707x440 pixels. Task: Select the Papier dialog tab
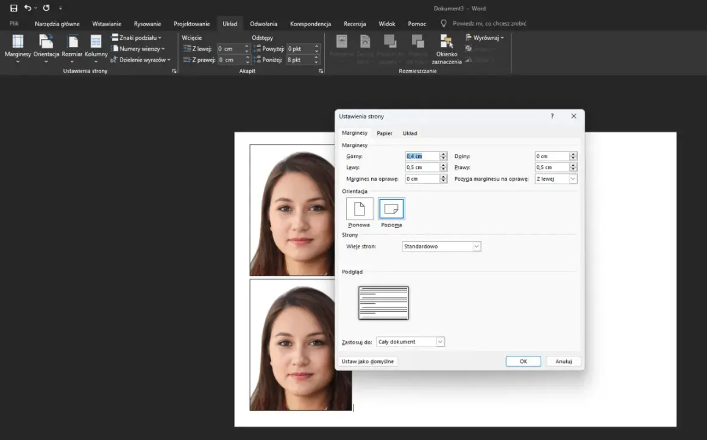(385, 133)
